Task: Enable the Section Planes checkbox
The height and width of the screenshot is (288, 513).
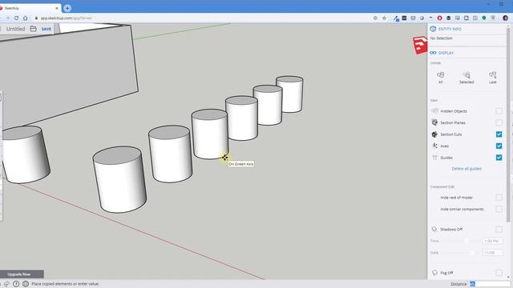Action: coord(499,122)
